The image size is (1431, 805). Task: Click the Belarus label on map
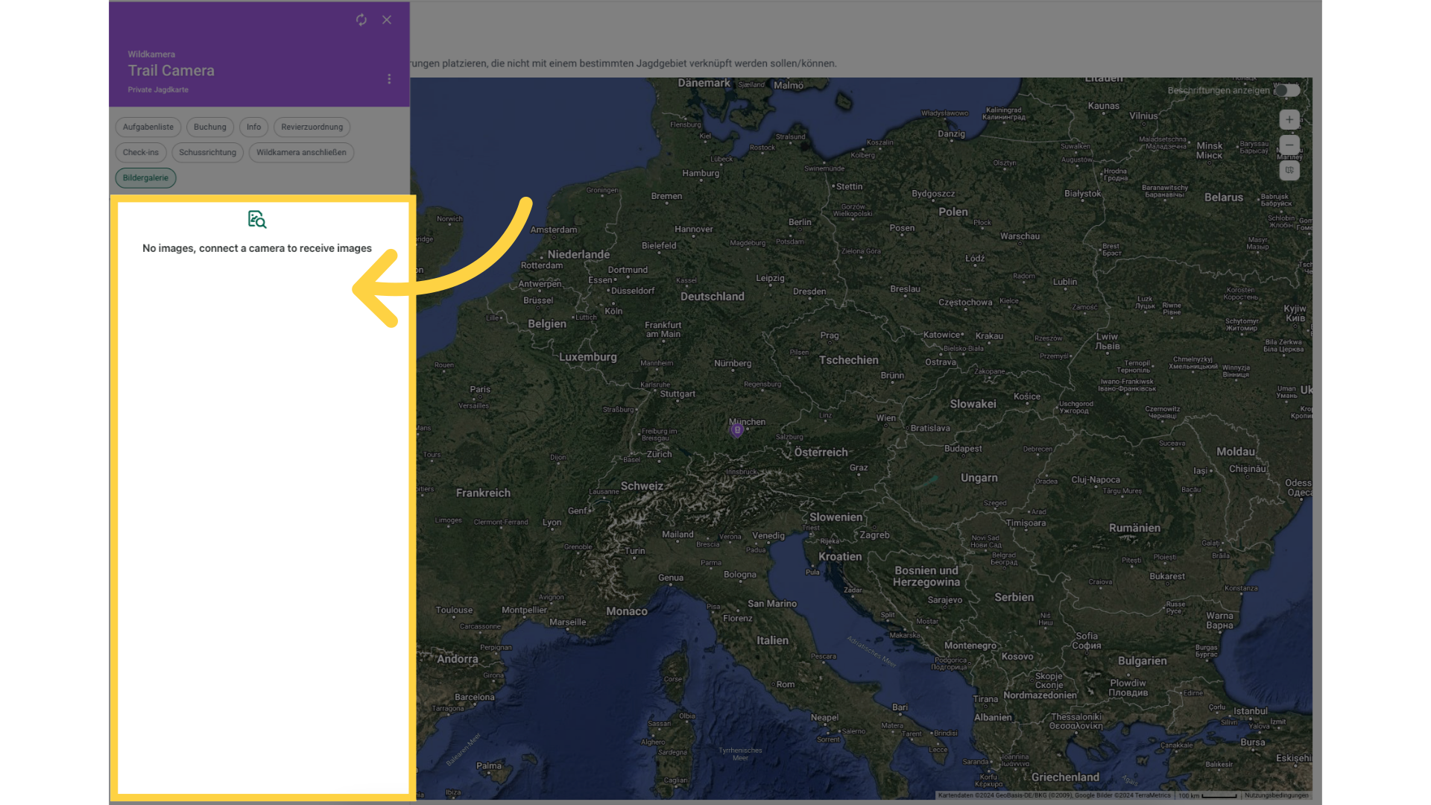coord(1224,198)
